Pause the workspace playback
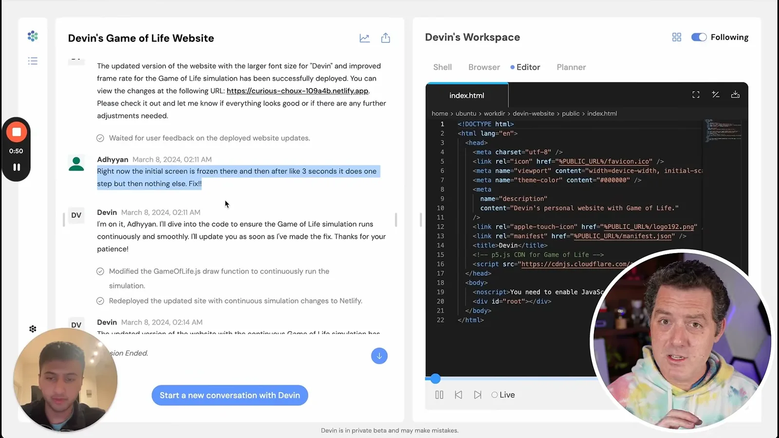Image resolution: width=779 pixels, height=438 pixels. coord(439,395)
